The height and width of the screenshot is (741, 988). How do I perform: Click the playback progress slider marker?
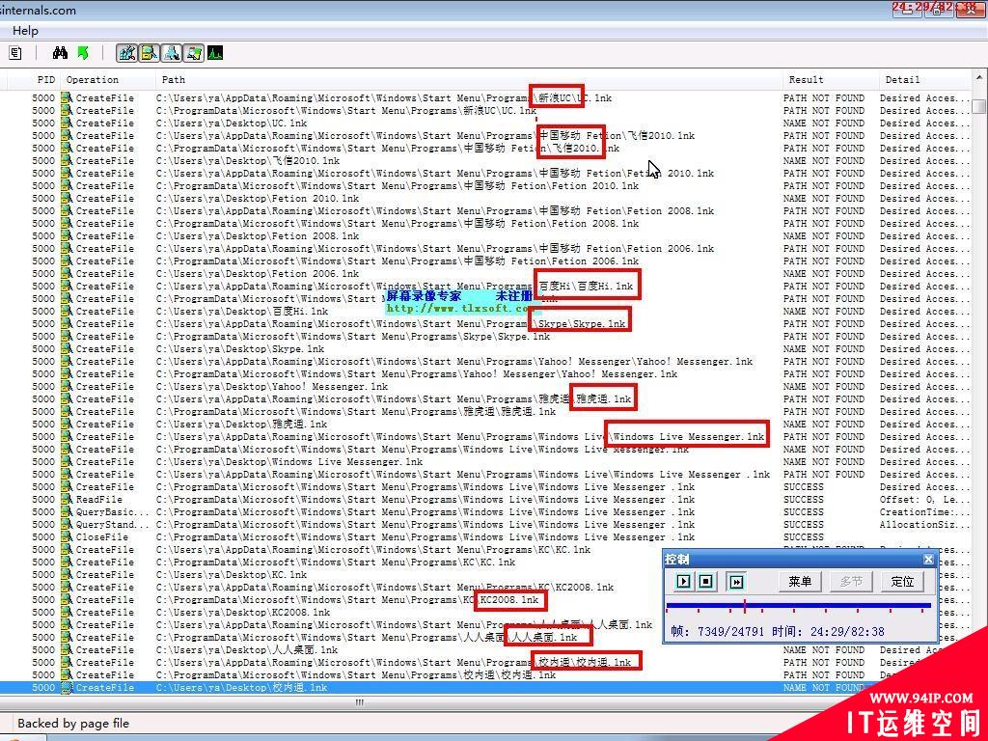tap(744, 606)
